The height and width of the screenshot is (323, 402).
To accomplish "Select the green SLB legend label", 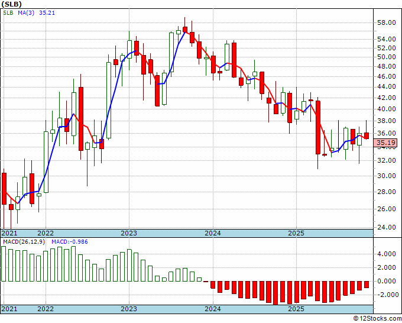I will (8, 13).
